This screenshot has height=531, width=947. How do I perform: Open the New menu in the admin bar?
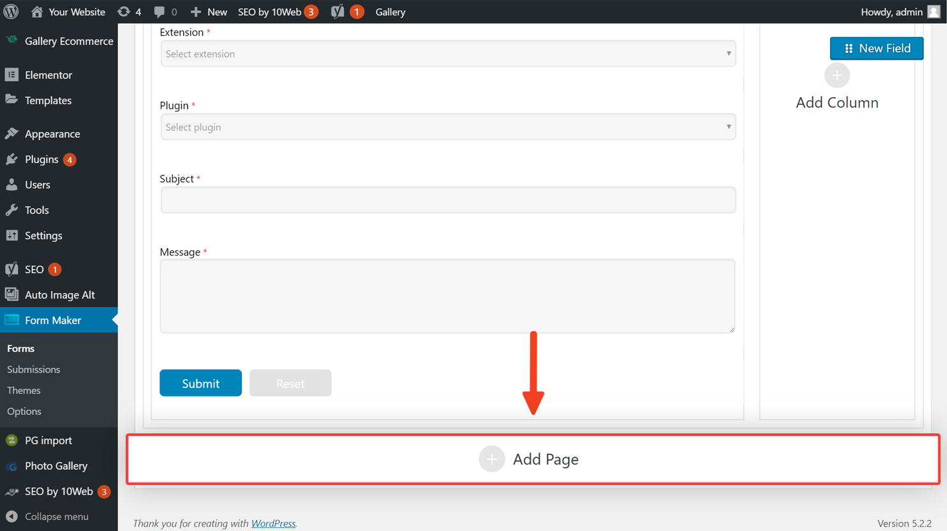click(208, 11)
